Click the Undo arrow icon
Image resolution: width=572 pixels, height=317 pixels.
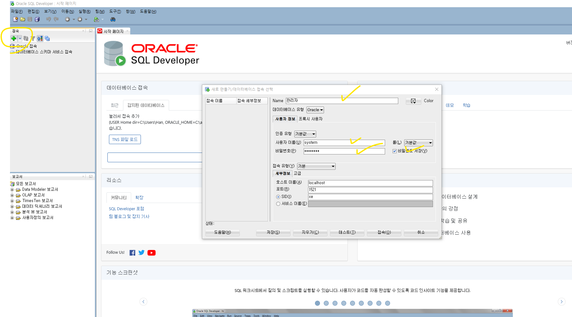coord(49,19)
